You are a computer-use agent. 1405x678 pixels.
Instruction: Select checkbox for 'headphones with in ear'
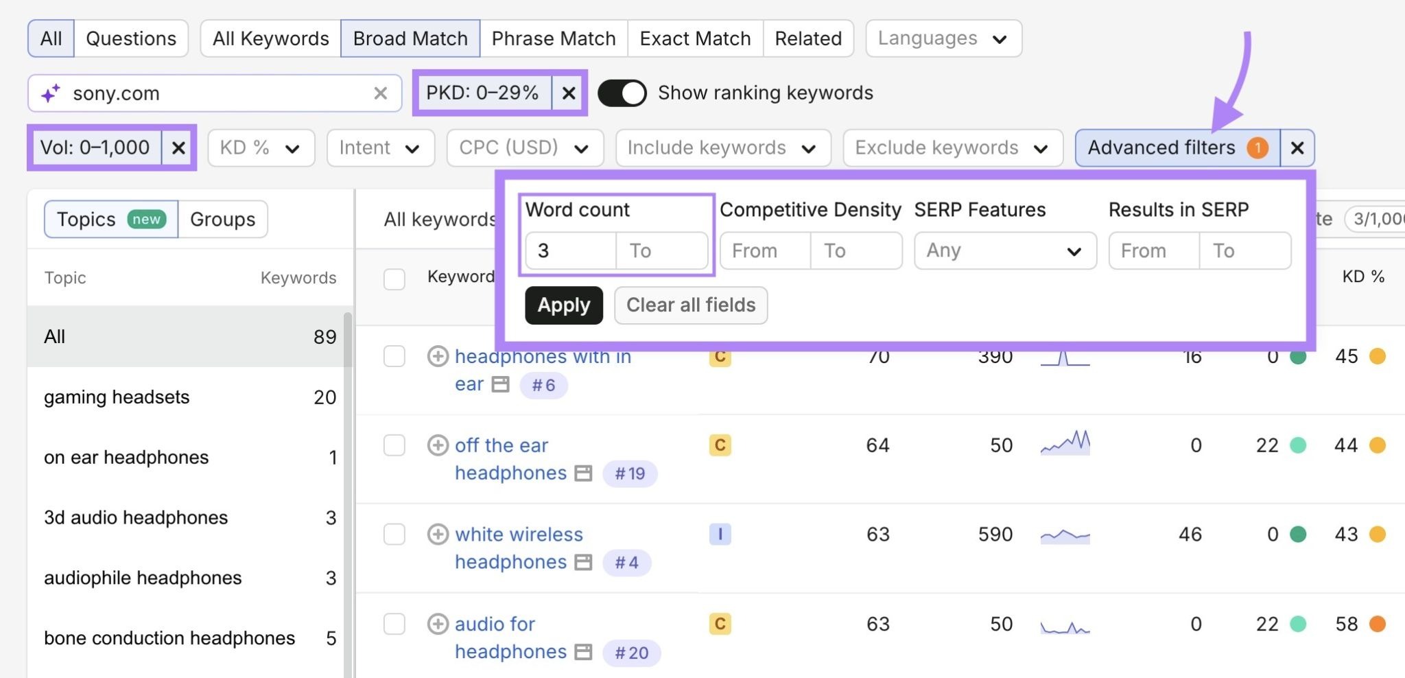(x=394, y=356)
